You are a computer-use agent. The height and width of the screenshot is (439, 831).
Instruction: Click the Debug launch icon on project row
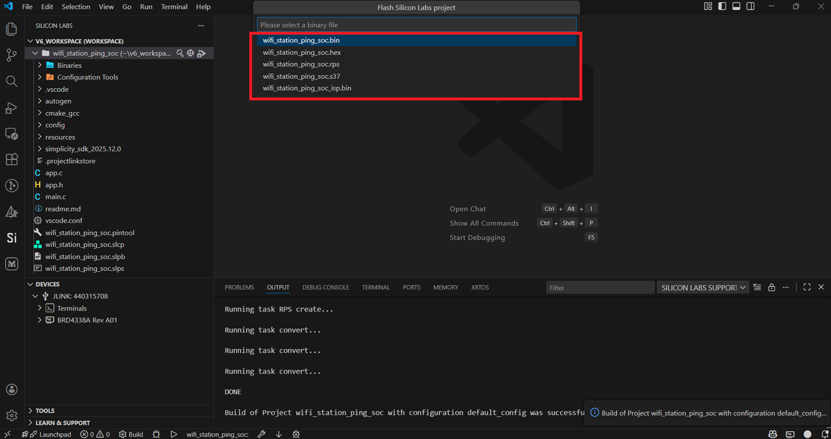click(x=201, y=52)
